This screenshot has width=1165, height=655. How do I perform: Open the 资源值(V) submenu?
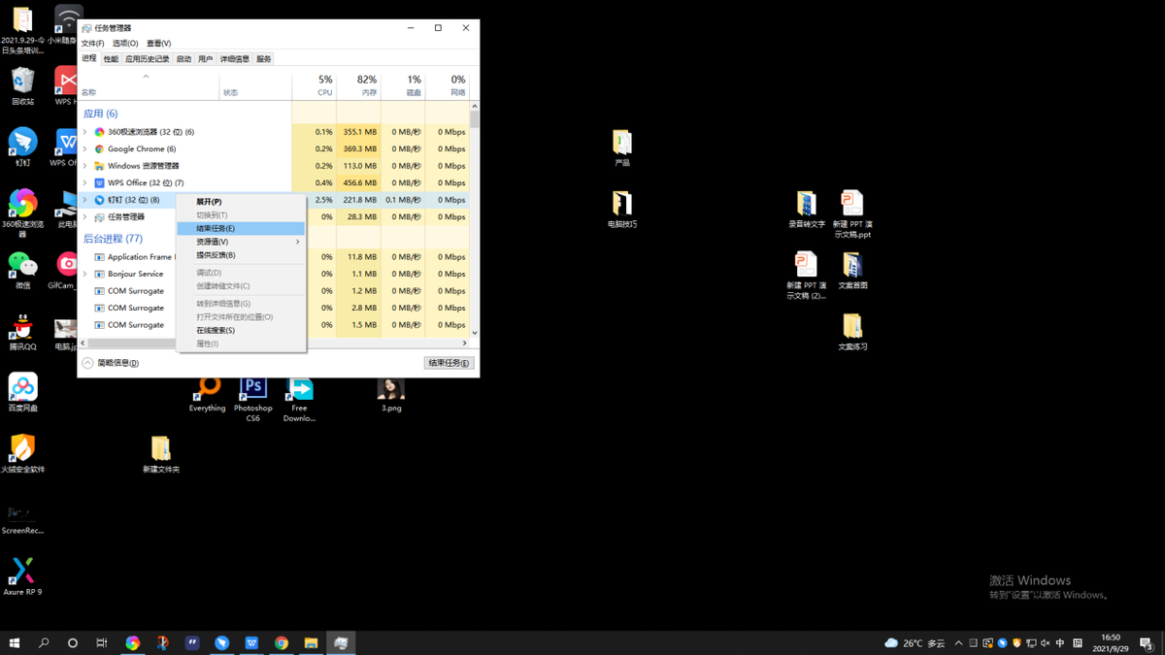tap(241, 242)
